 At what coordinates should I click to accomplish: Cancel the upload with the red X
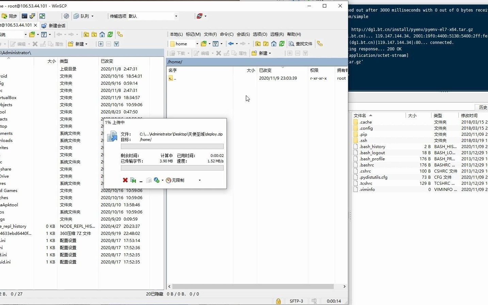[125, 180]
